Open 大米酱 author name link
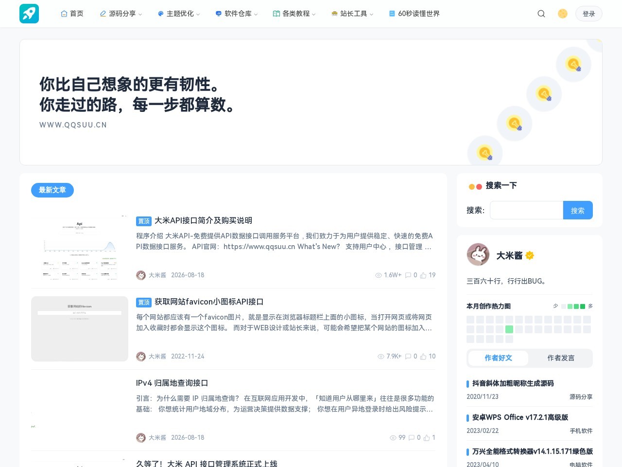This screenshot has width=622, height=467. (x=509, y=255)
